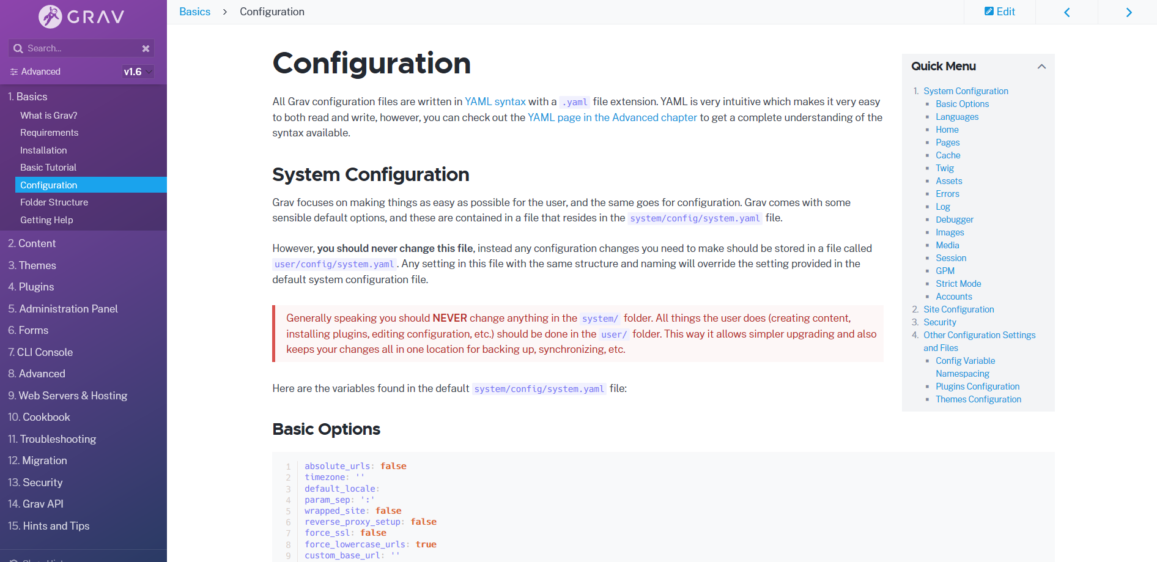Follow the YAML syntax link
1157x562 pixels.
[495, 102]
